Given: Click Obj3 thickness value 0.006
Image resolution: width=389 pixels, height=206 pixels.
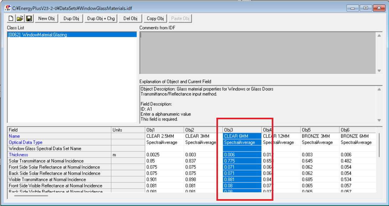Looking at the screenshot, I should click(242, 155).
